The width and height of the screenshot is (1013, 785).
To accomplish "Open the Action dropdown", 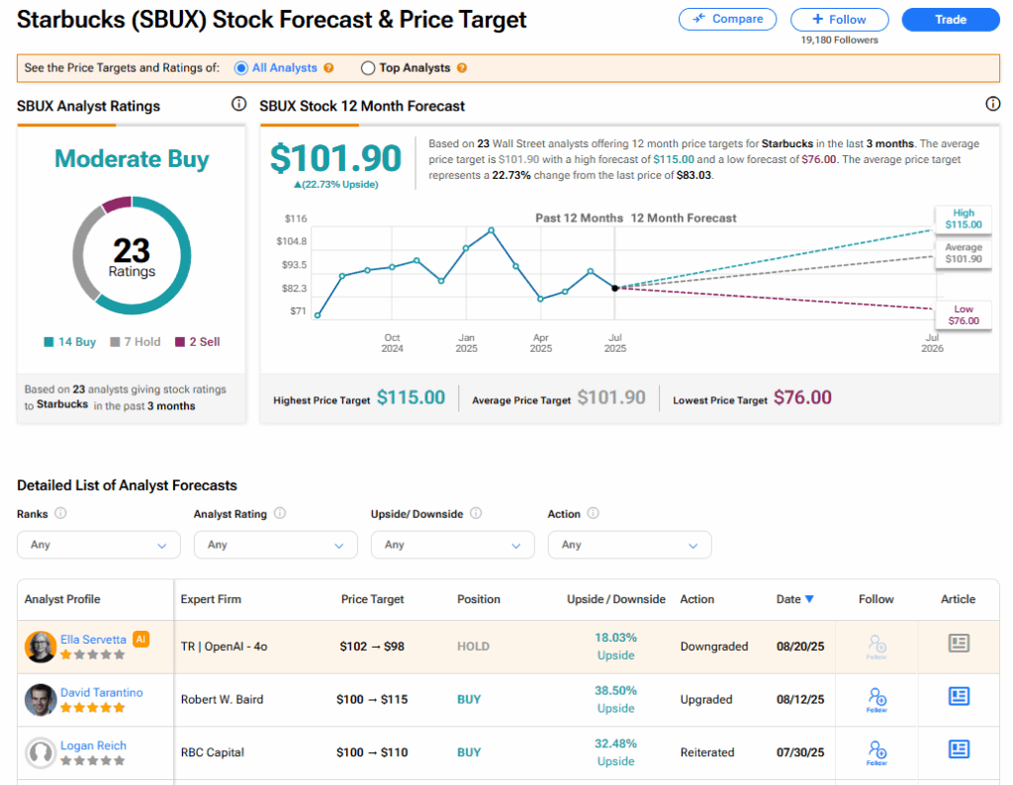I will pos(630,545).
